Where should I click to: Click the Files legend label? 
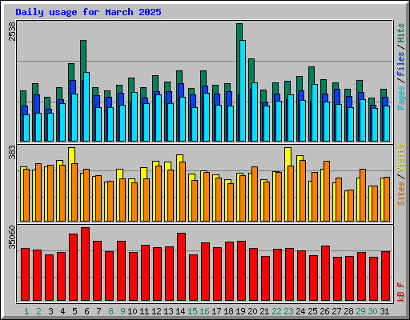coord(400,64)
